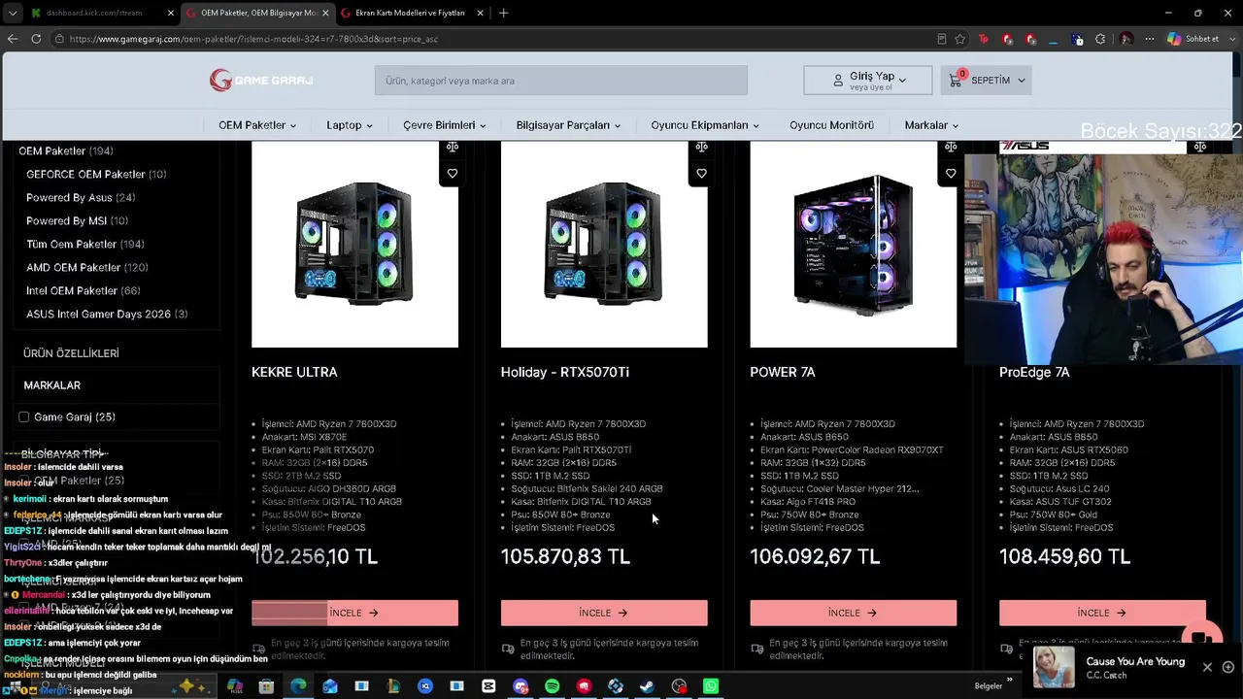1243x699 pixels.
Task: Open the Belgeler toolbar on the taskbar
Action: 989,686
